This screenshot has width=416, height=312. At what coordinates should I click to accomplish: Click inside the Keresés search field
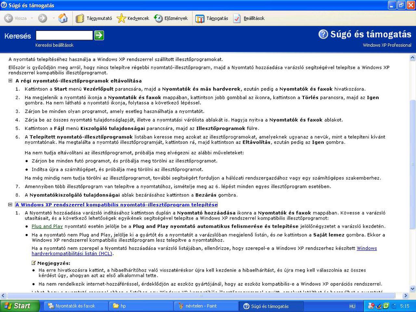coord(64,35)
